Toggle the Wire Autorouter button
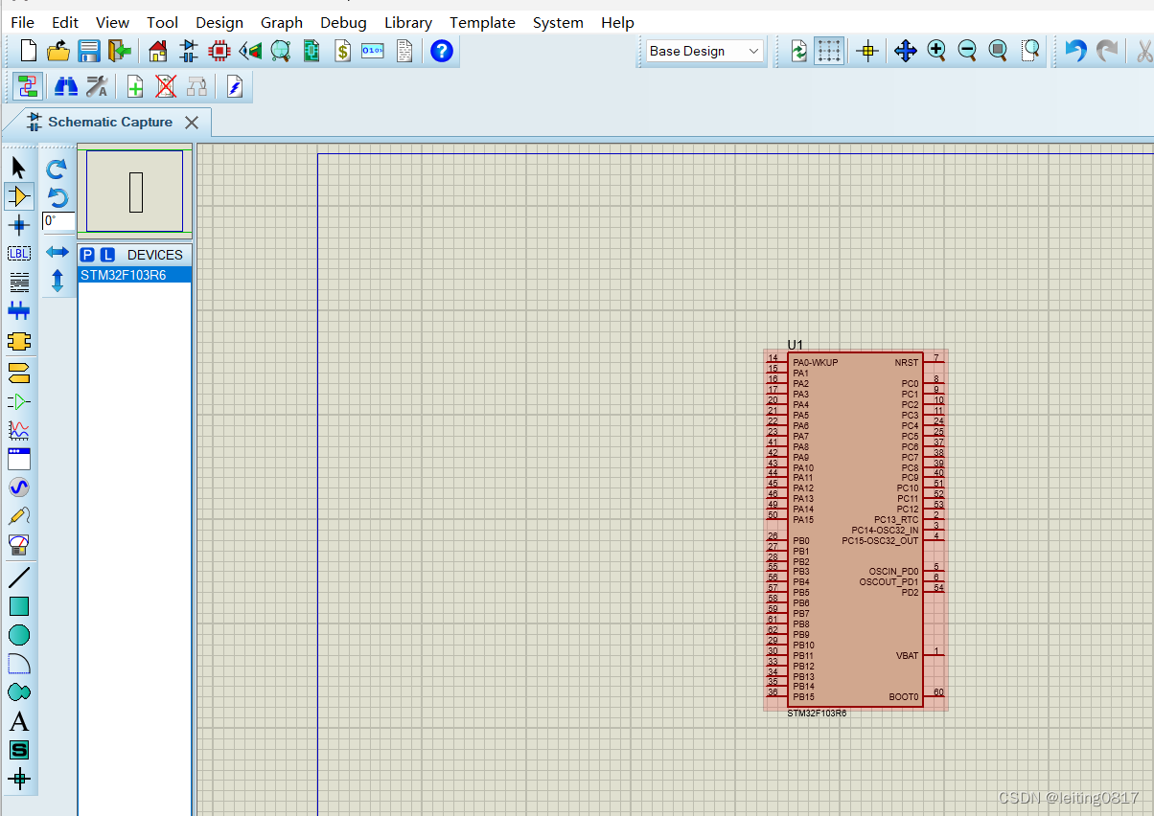Viewport: 1154px width, 816px height. coord(27,87)
